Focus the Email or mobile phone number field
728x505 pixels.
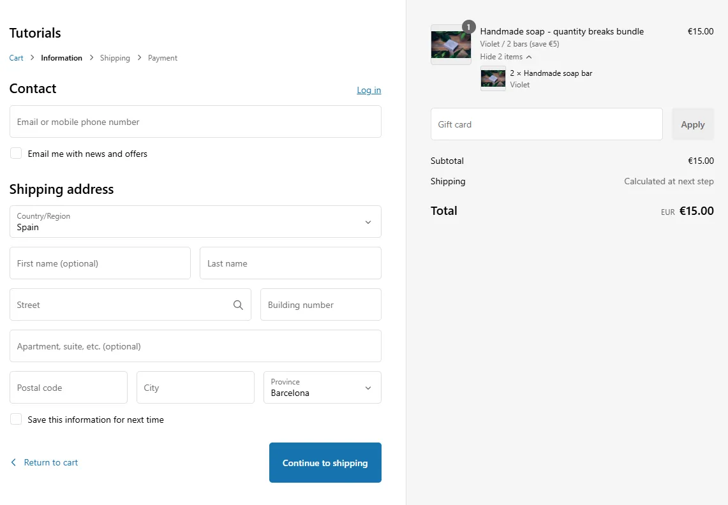coord(195,122)
